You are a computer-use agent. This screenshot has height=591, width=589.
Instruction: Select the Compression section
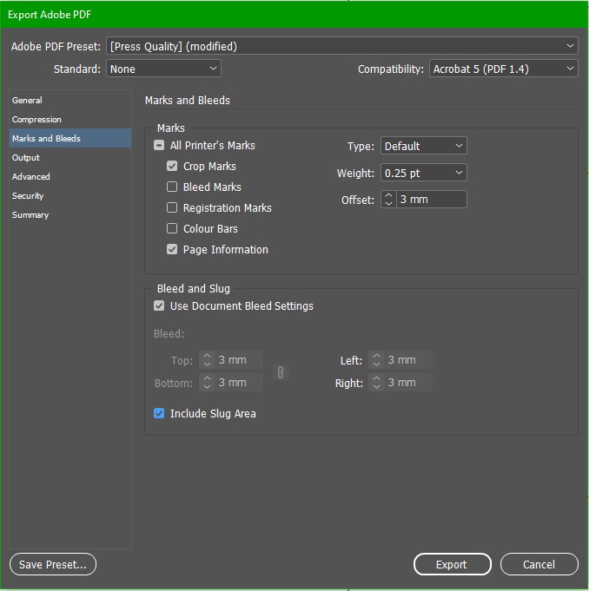tap(70, 119)
